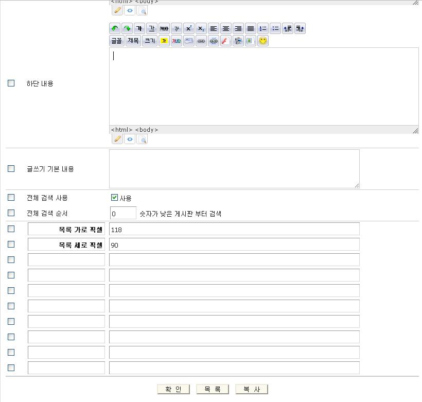Screen dimensions: 422x402
Task: Insert an image with picture icon
Action: (251, 41)
